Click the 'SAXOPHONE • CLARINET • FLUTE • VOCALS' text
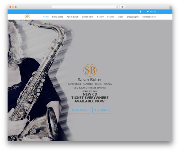 (90, 84)
